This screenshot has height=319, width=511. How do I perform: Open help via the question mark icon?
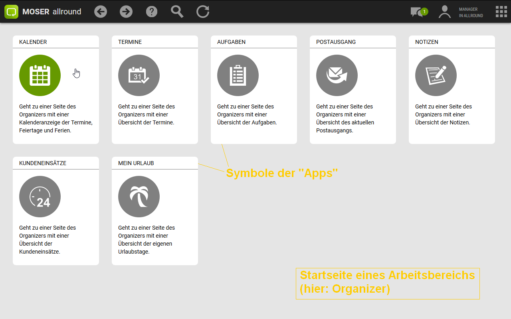click(x=152, y=12)
